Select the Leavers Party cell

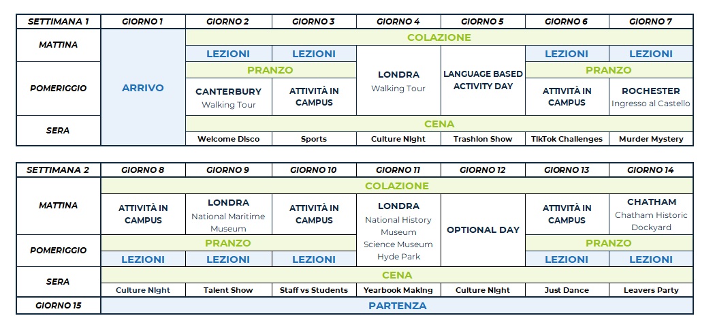point(651,290)
